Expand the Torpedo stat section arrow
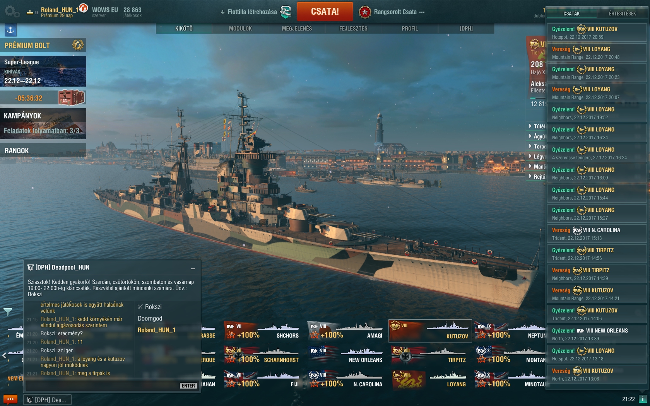This screenshot has width=650, height=406. [530, 146]
